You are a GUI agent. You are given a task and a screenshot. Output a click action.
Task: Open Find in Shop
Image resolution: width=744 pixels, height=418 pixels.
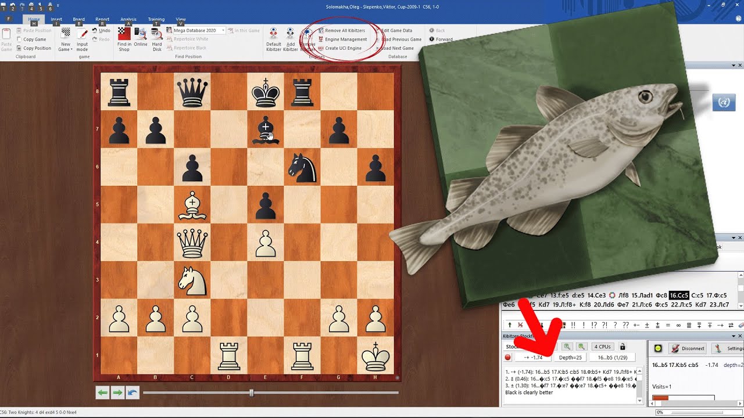pos(124,39)
